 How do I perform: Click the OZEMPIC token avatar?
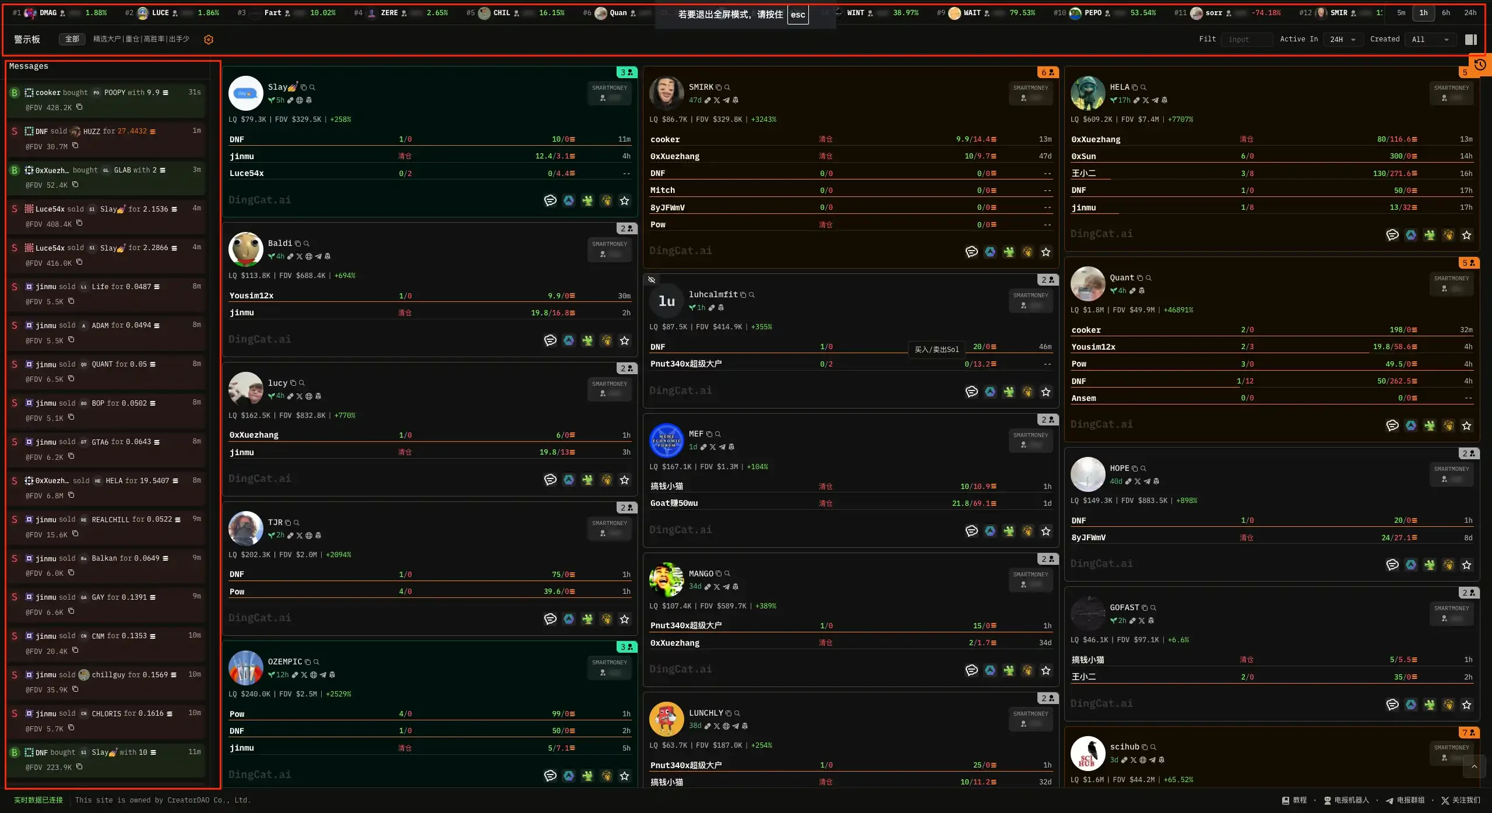coord(245,668)
